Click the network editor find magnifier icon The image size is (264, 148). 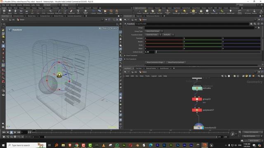click(x=259, y=76)
